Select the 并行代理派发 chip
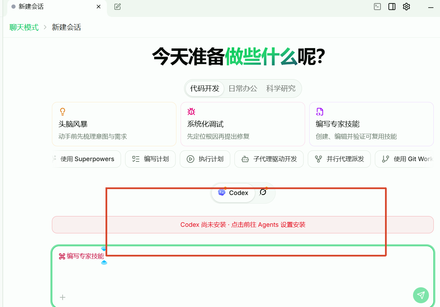This screenshot has height=307, width=440. [339, 159]
